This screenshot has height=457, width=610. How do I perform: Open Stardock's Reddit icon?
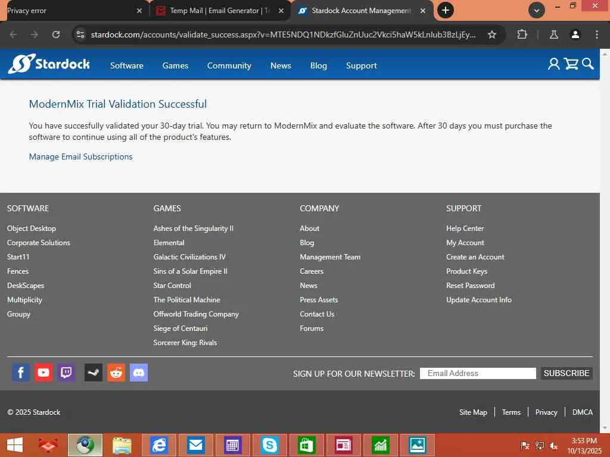point(116,373)
